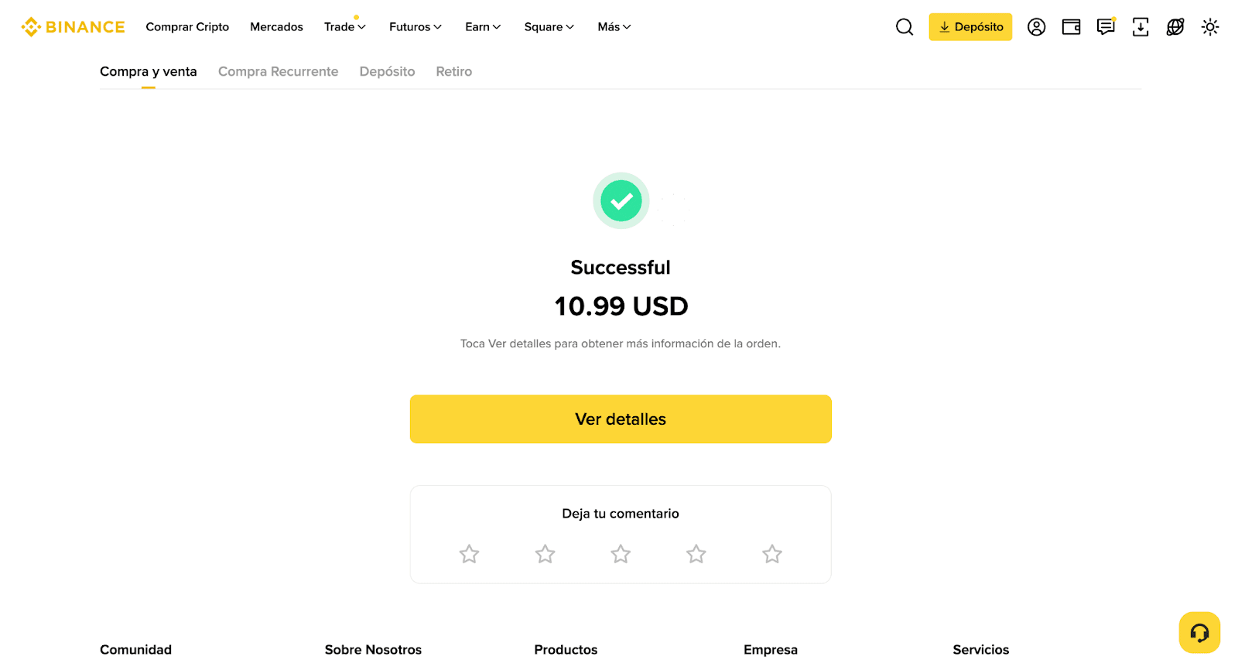The height and width of the screenshot is (670, 1238).
Task: Open the search magnifier icon
Action: (904, 27)
